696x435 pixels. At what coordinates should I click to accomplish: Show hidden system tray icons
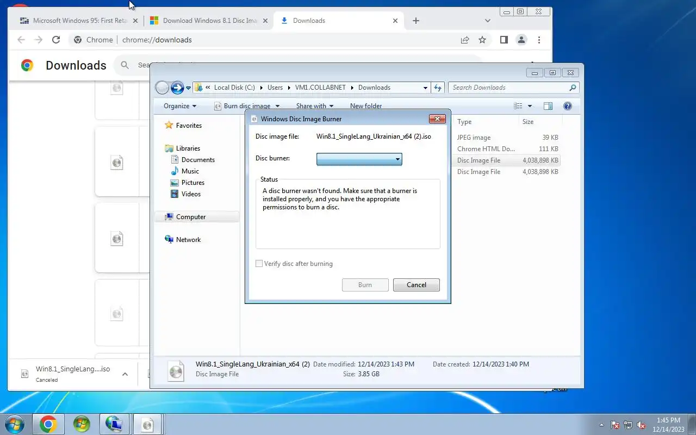[601, 425]
